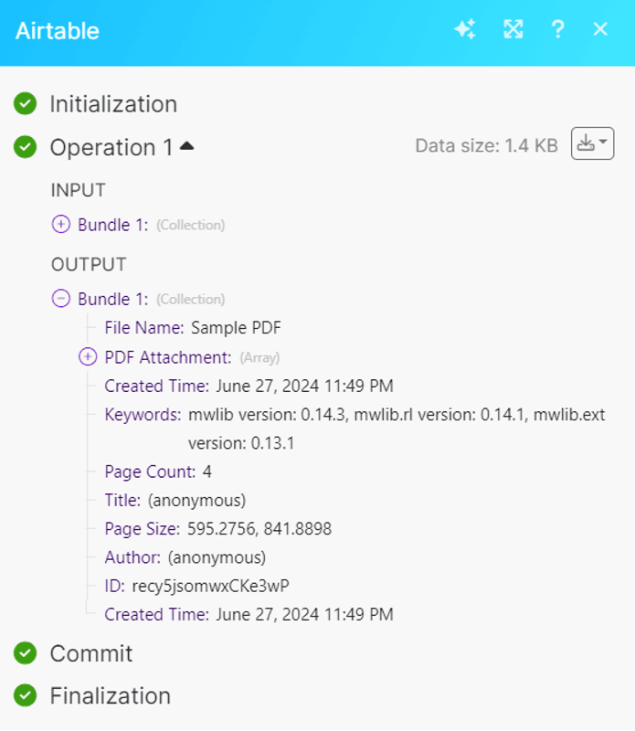
Task: Click the AI sparkle icon in header
Action: (x=465, y=29)
